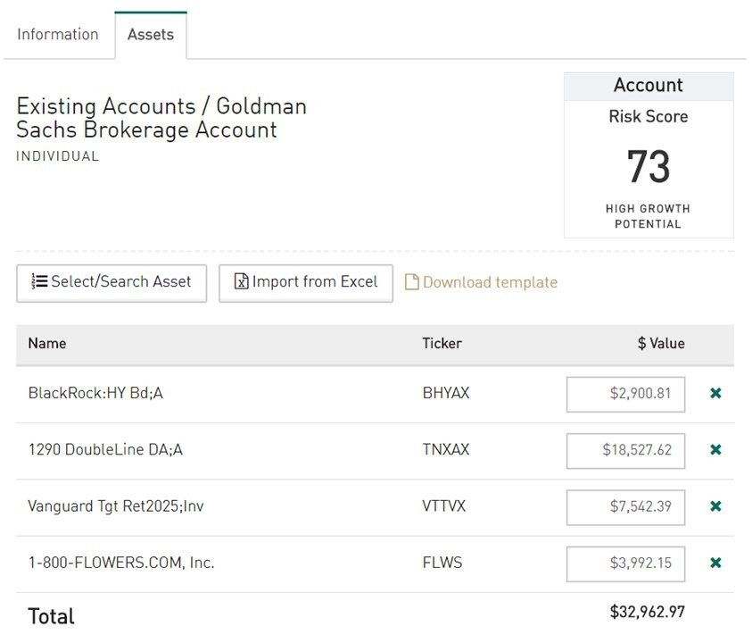Click the document icon beside Download template
Viewport: 752px width, 643px height.
(411, 282)
